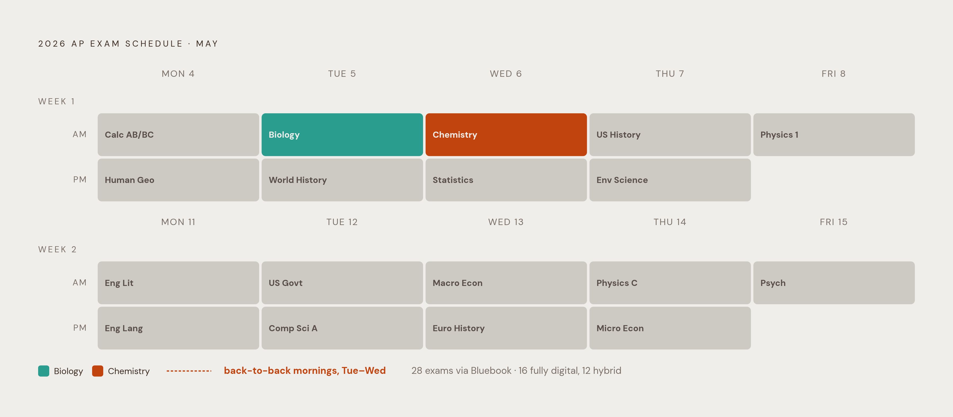Click the teal Biology legend swatch
Image resolution: width=953 pixels, height=417 pixels.
tap(44, 371)
